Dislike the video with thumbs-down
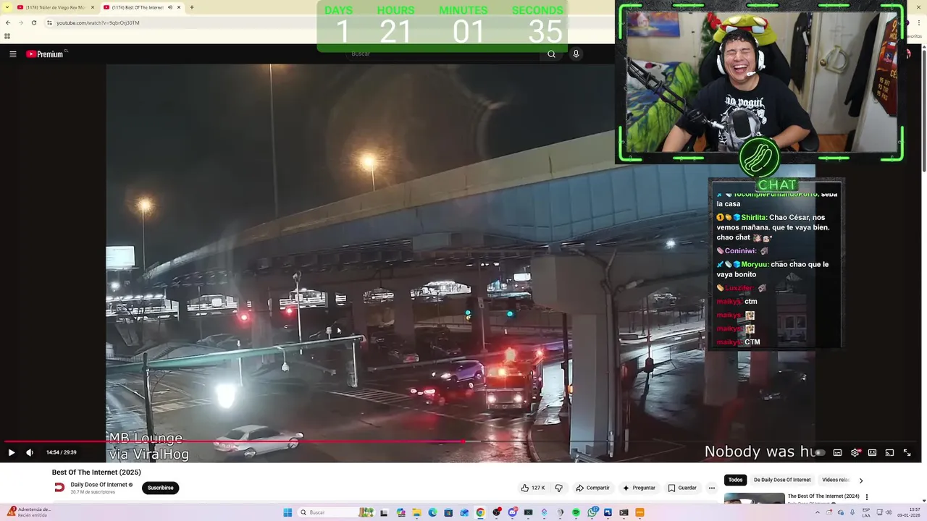Viewport: 927px width, 521px height. point(558,488)
